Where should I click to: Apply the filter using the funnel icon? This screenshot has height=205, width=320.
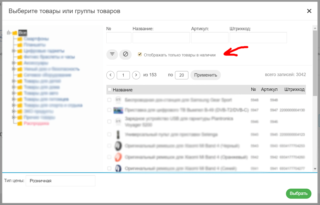coord(112,54)
